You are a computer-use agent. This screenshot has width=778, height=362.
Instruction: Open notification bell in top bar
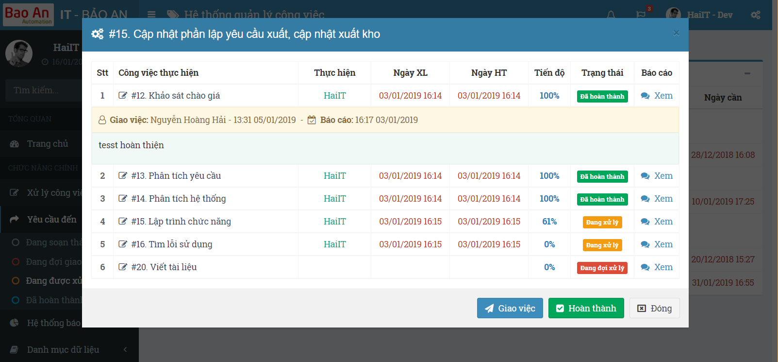tap(611, 15)
